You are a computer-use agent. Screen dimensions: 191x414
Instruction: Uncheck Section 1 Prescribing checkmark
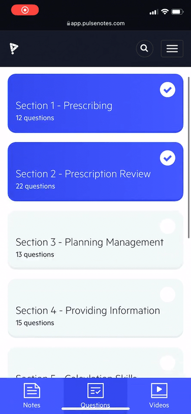(168, 90)
